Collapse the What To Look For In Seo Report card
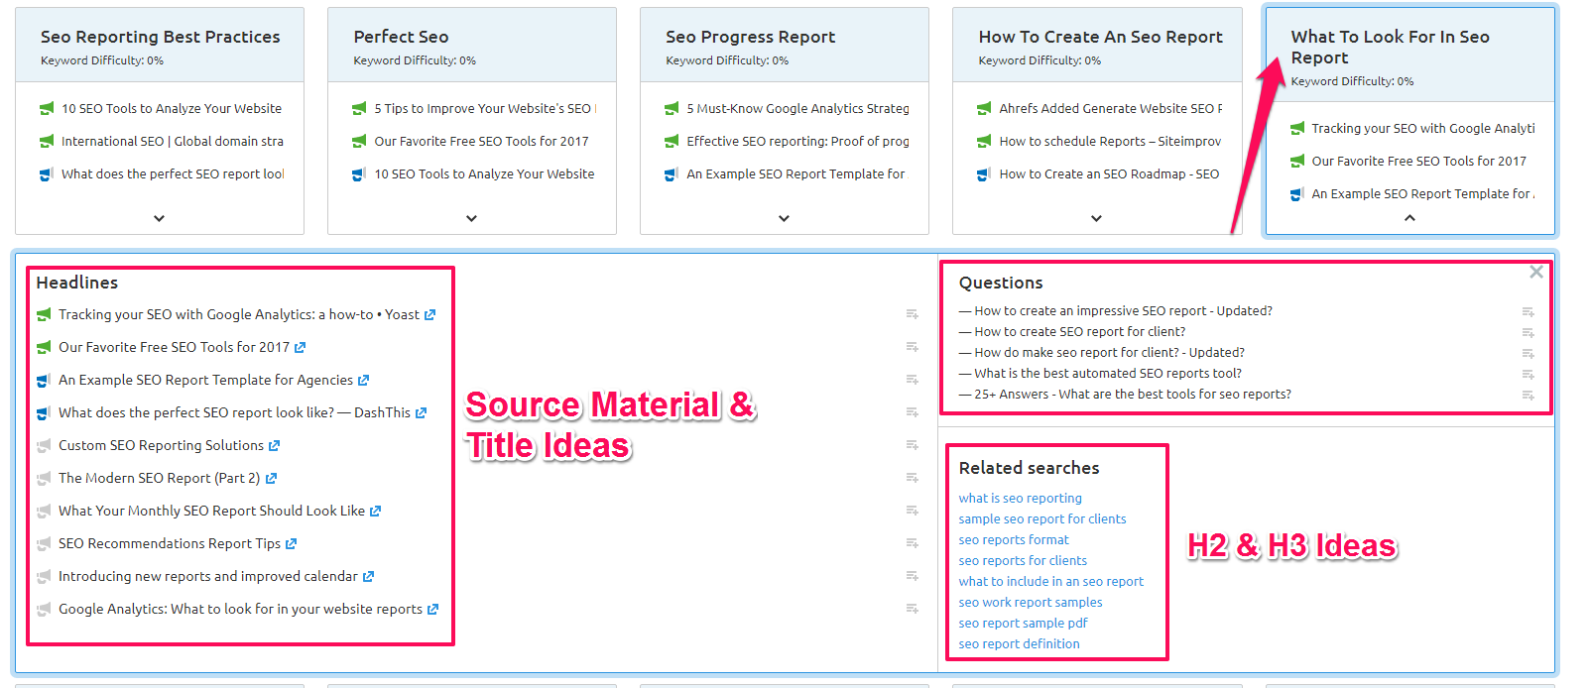 pyautogui.click(x=1409, y=218)
